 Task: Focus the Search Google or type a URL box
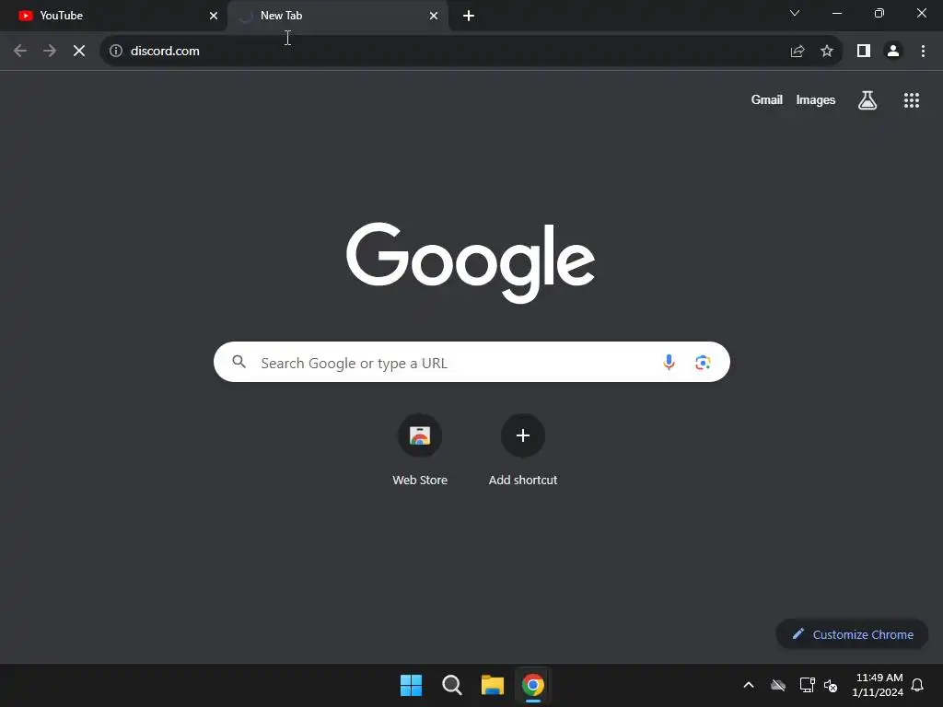click(x=471, y=362)
